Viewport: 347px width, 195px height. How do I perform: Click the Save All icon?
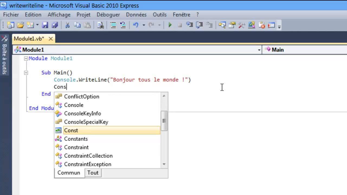click(x=55, y=25)
